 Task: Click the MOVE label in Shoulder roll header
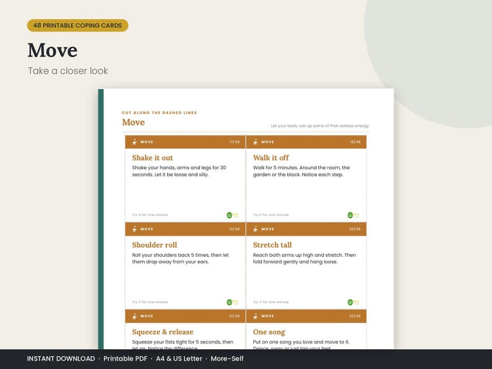click(147, 229)
